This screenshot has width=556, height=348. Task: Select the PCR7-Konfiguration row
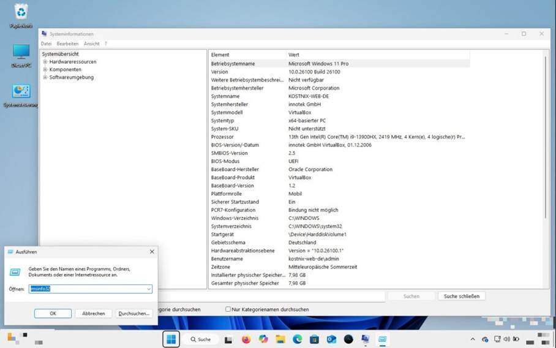point(340,210)
